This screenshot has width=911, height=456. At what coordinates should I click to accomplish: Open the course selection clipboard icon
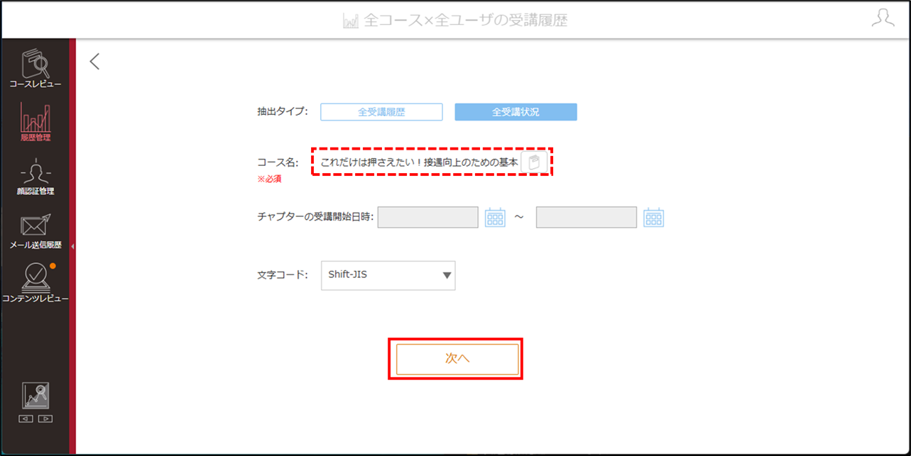pyautogui.click(x=535, y=162)
